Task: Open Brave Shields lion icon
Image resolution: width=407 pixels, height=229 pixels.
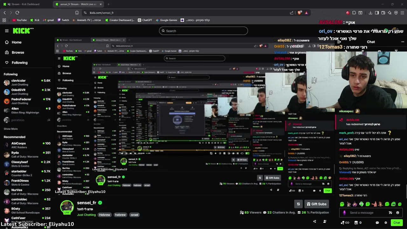Action: click(x=300, y=13)
